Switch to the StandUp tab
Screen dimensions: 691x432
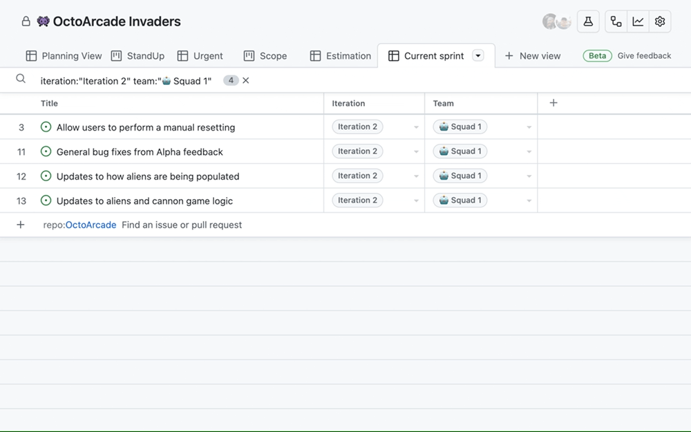[x=138, y=56]
